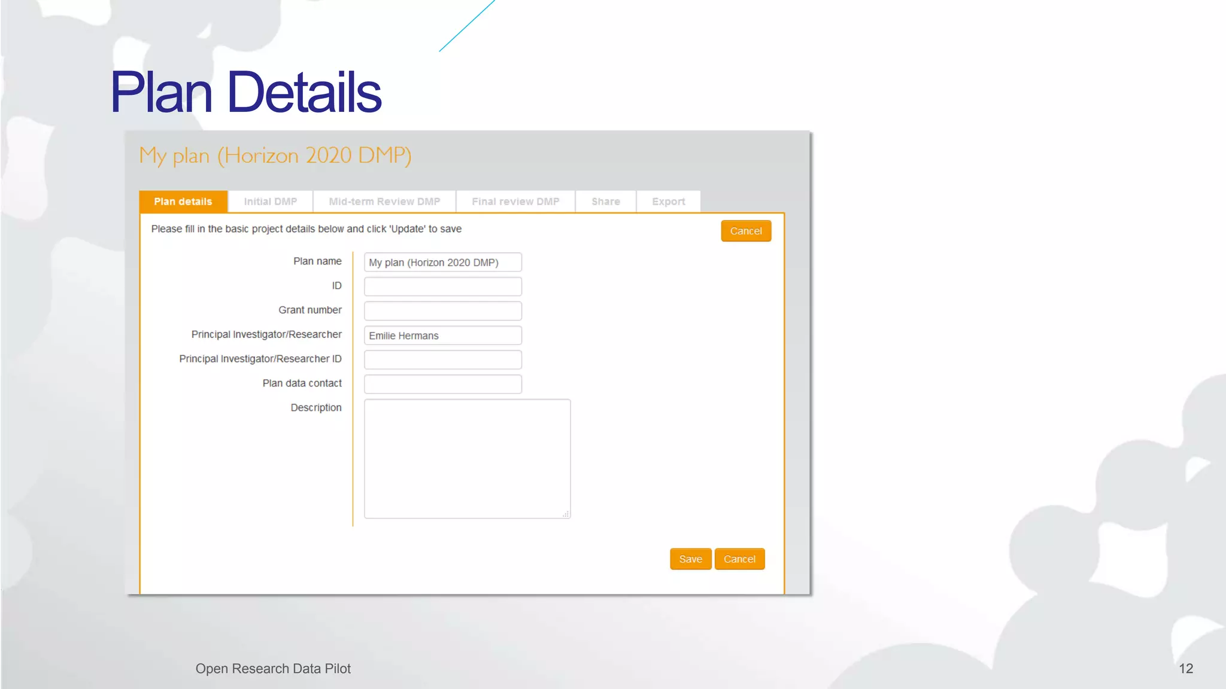Focus the empty ID input field
The image size is (1226, 689).
(x=442, y=286)
